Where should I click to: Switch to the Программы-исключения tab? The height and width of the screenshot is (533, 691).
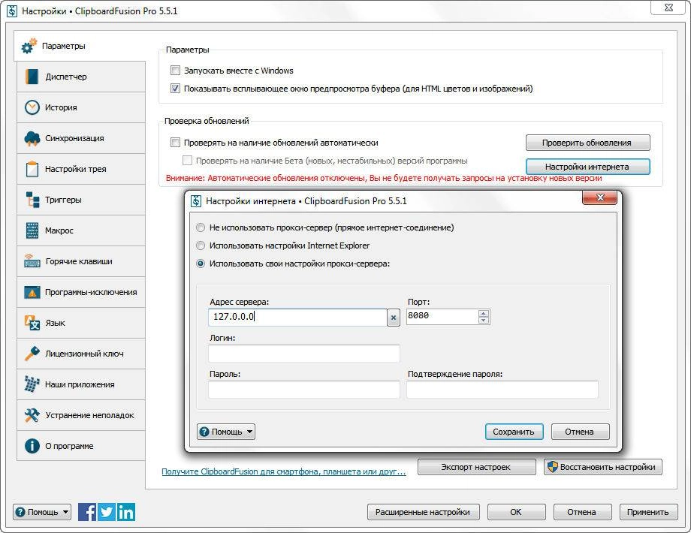81,292
